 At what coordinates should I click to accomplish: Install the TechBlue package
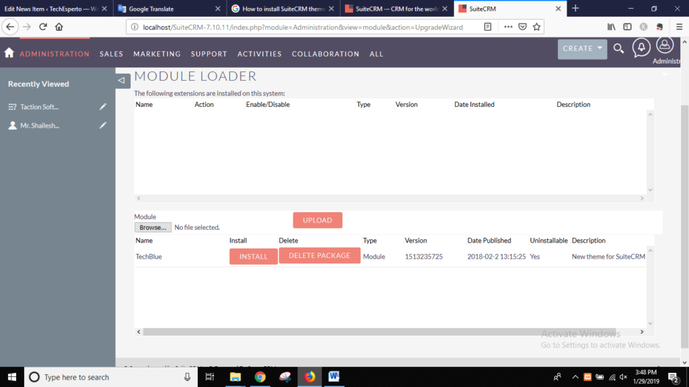[253, 256]
